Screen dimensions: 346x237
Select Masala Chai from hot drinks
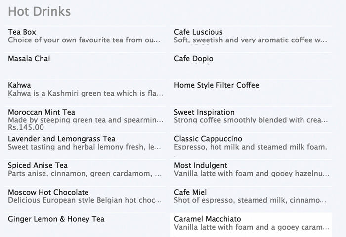pos(85,66)
